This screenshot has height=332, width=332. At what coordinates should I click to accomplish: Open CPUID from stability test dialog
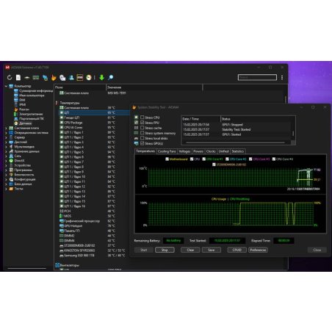point(237,250)
